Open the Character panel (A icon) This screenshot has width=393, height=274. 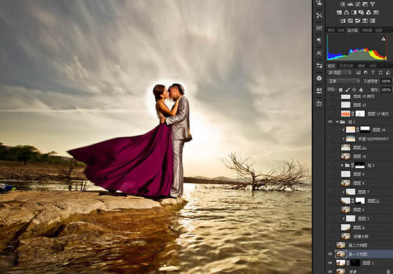tap(319, 53)
